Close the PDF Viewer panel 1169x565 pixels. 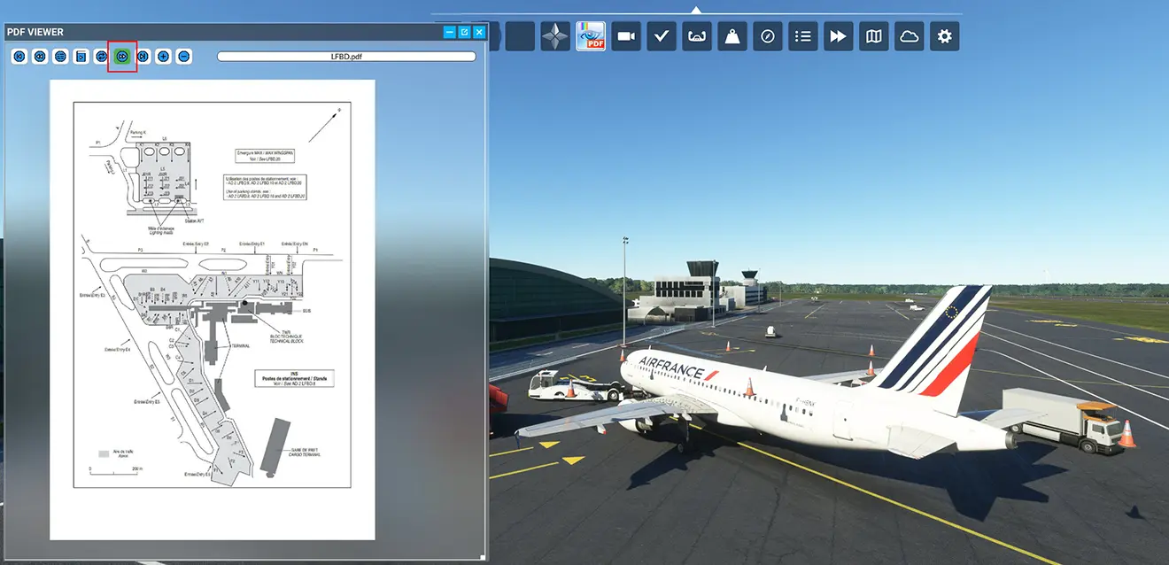(479, 32)
